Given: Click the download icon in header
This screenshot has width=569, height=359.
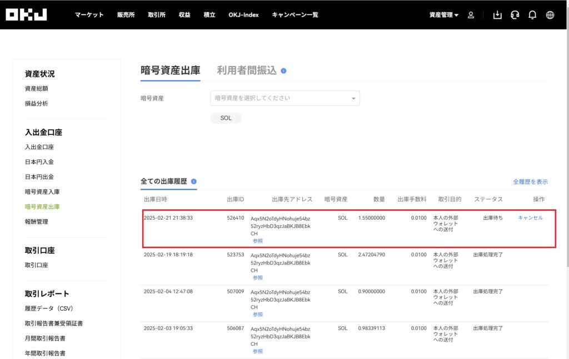Looking at the screenshot, I should (497, 15).
